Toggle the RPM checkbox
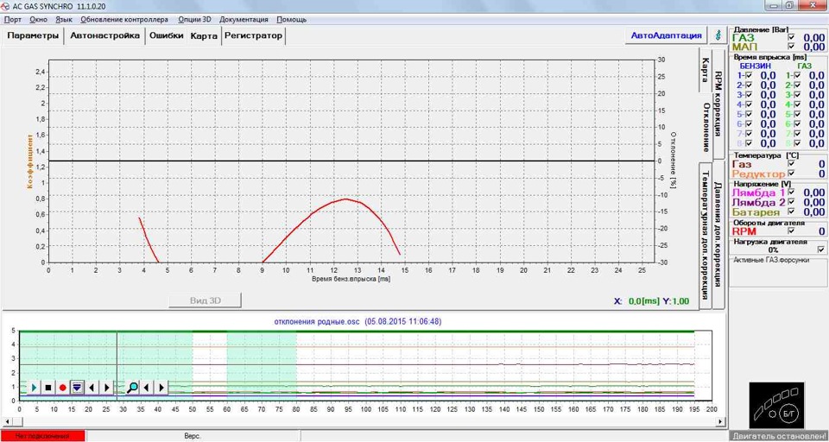The image size is (829, 442). (792, 230)
